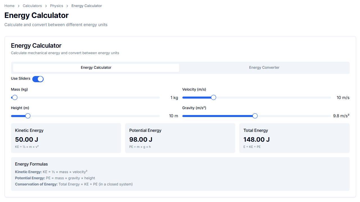
Task: Click the Potential Energy result card
Action: point(180,138)
